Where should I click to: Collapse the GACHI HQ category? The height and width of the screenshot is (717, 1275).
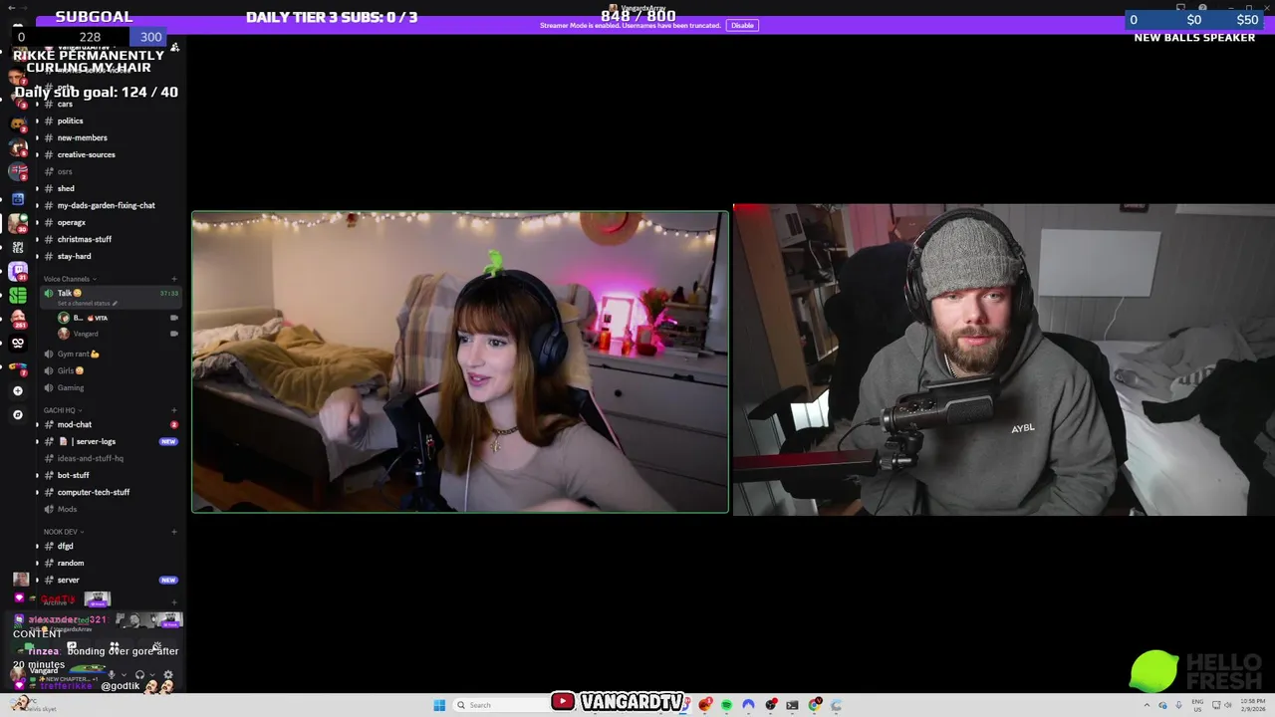(x=63, y=410)
